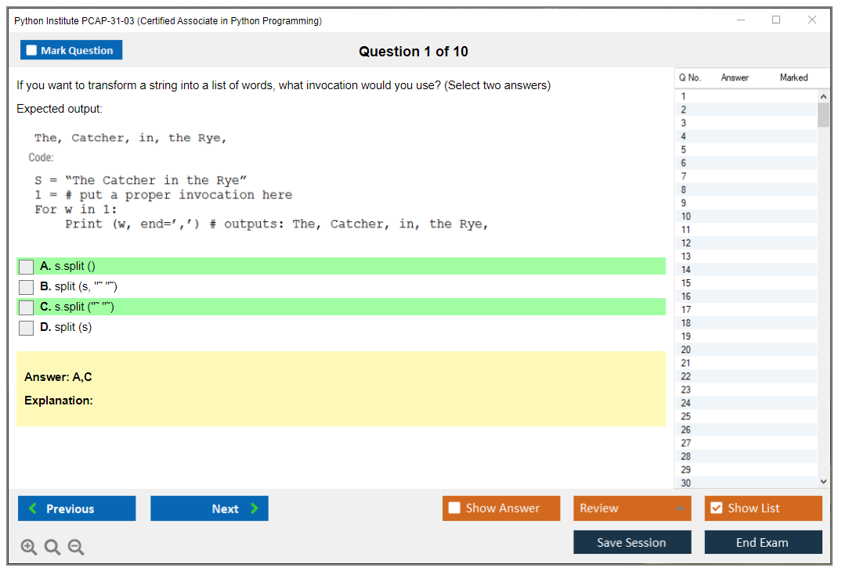Jump to question 10 in list
This screenshot has height=575, width=842.
686,217
